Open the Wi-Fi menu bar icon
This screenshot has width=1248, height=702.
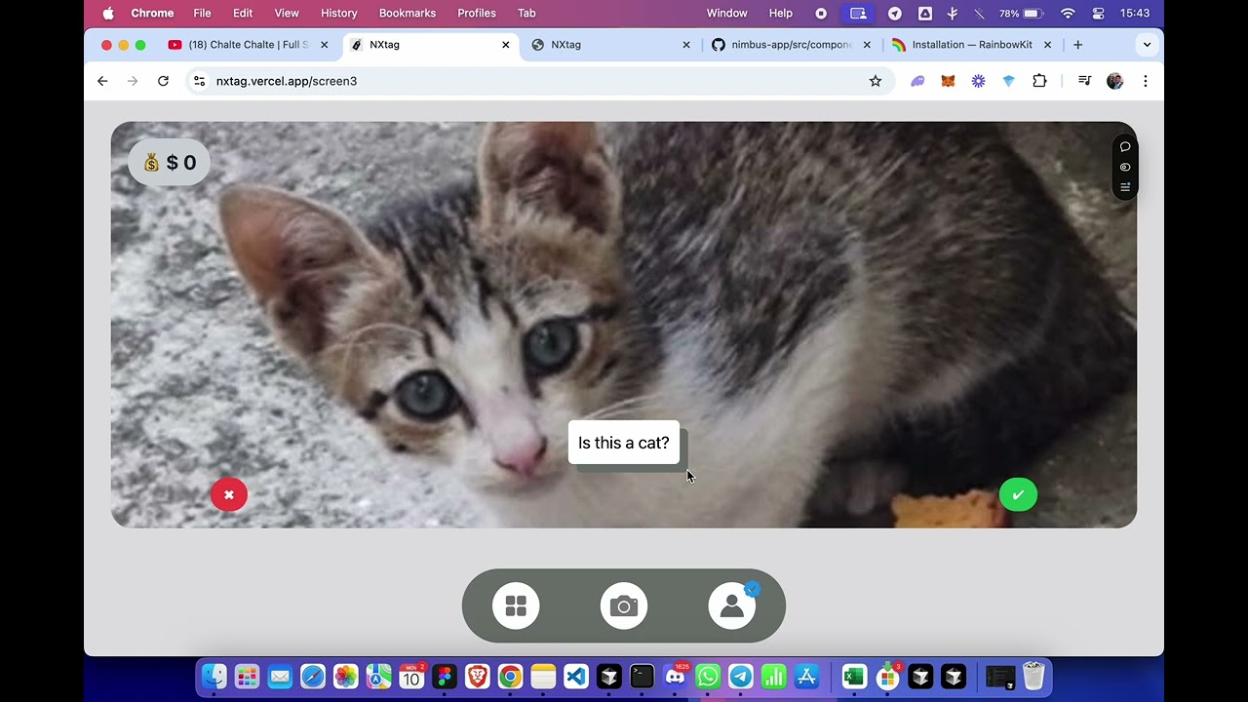pos(1068,14)
